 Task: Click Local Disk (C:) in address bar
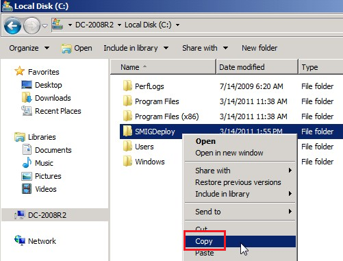pos(148,25)
